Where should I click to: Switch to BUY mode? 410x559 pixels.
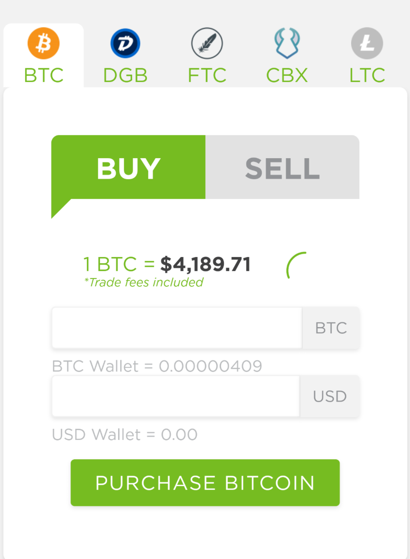click(x=128, y=168)
